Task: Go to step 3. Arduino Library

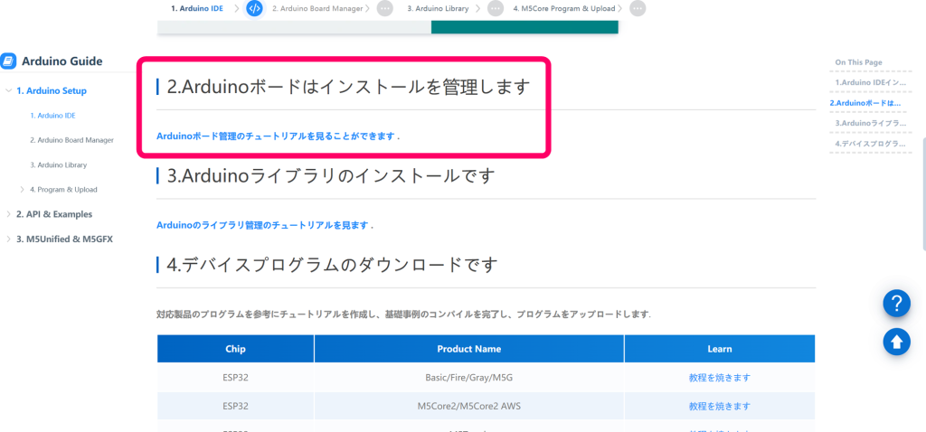Action: (439, 8)
